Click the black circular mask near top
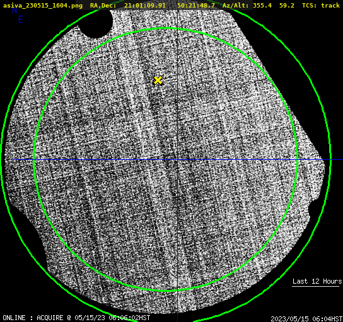 96,23
